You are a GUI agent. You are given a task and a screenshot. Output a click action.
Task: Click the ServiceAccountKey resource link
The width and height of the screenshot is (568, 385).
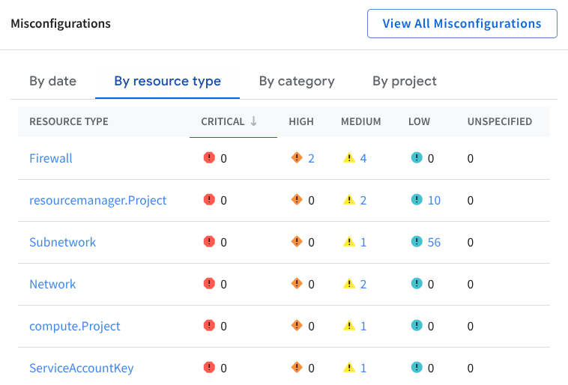[81, 368]
